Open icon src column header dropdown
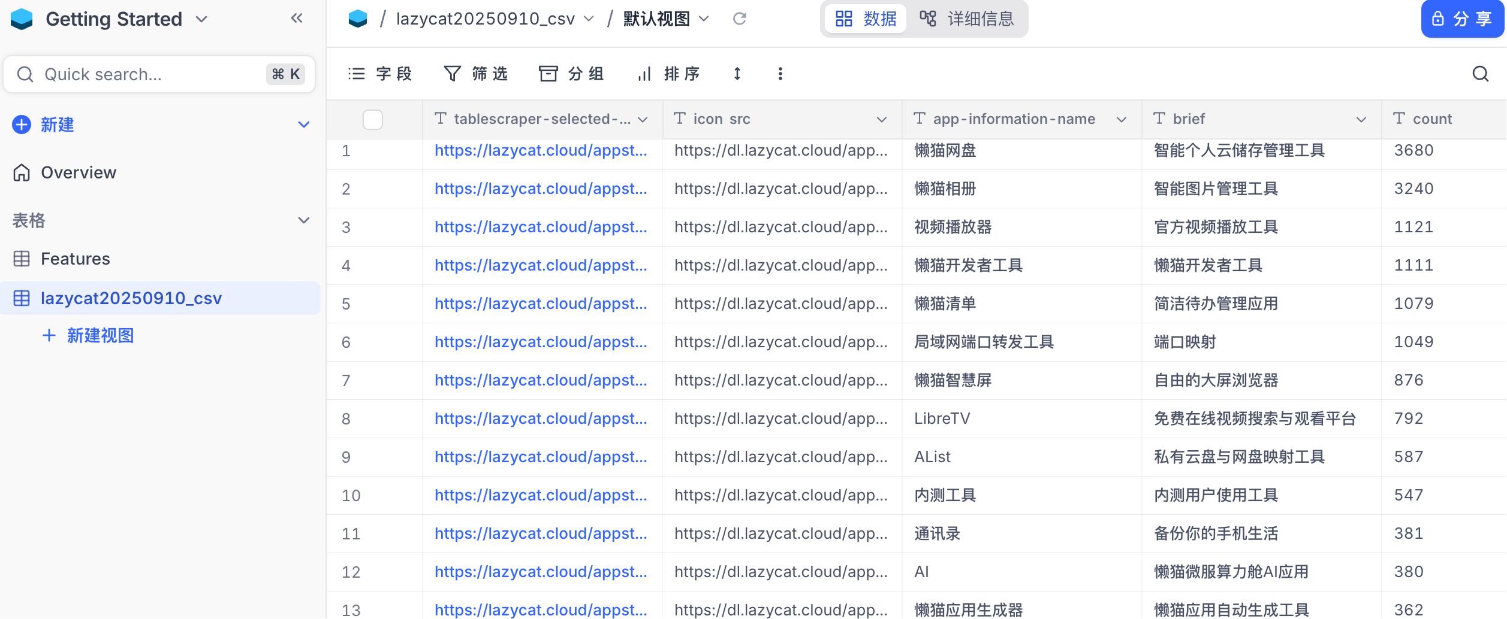This screenshot has width=1507, height=619. (x=882, y=119)
